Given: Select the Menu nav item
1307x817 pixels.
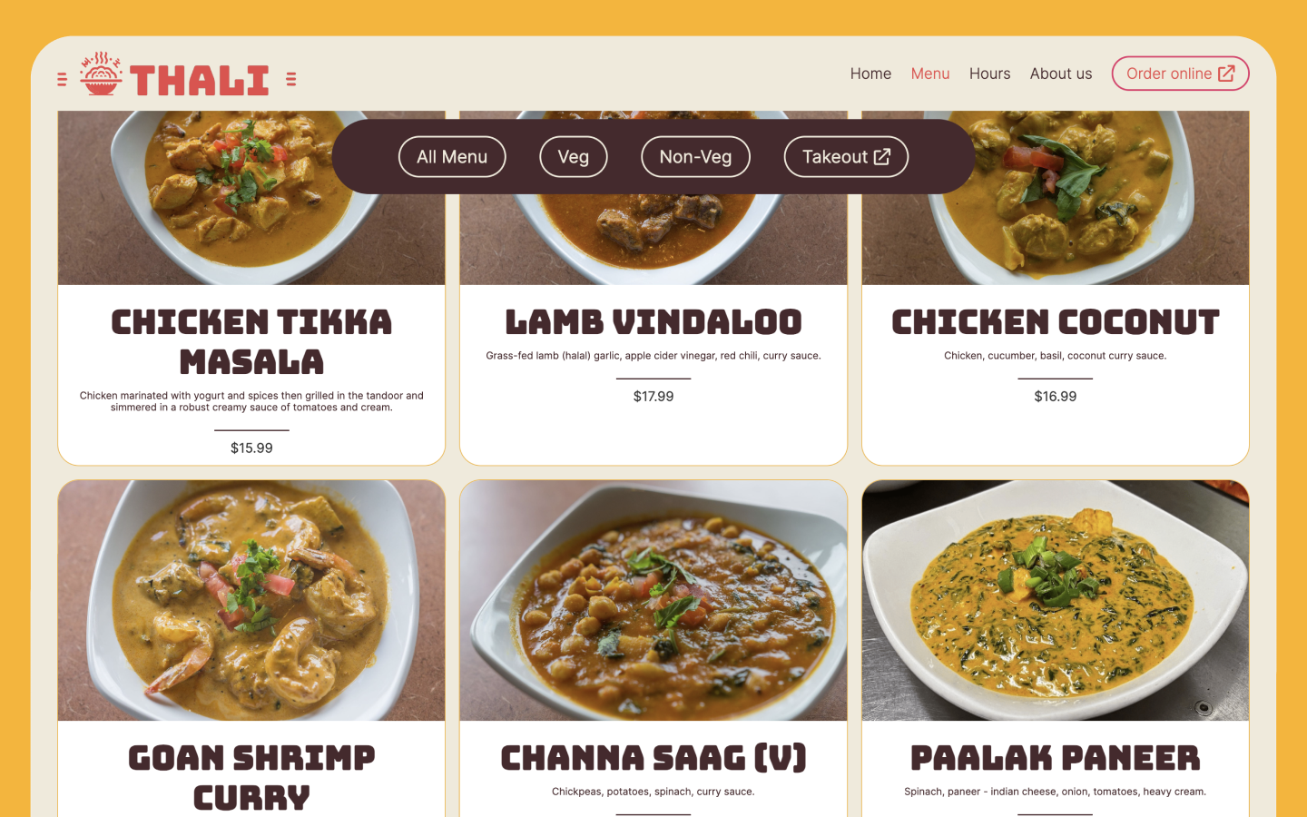Looking at the screenshot, I should (930, 74).
